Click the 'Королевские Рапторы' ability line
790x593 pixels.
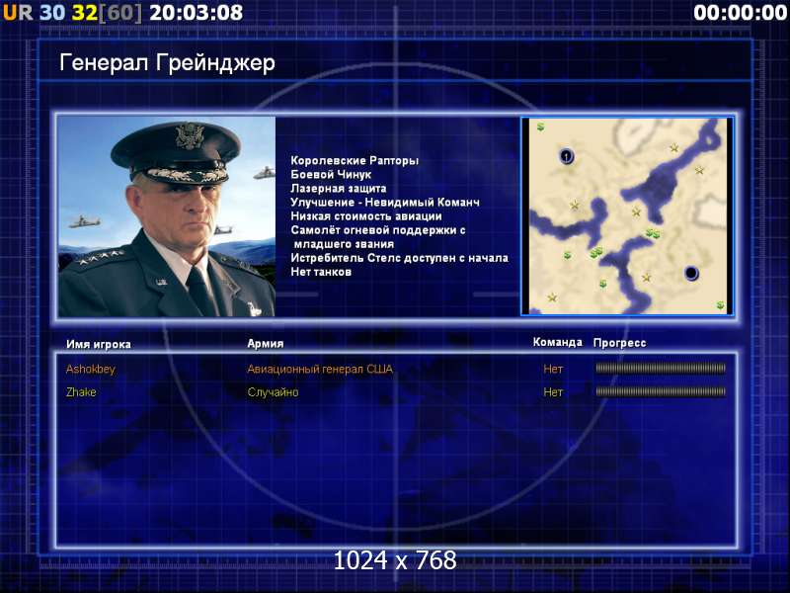point(355,160)
